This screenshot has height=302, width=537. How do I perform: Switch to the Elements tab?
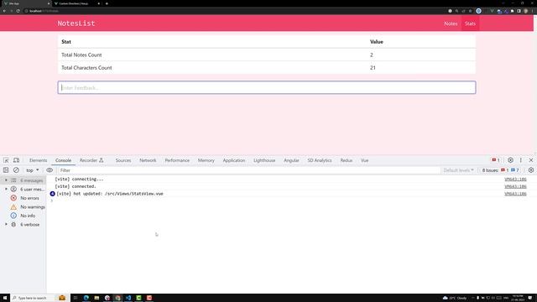(x=38, y=160)
